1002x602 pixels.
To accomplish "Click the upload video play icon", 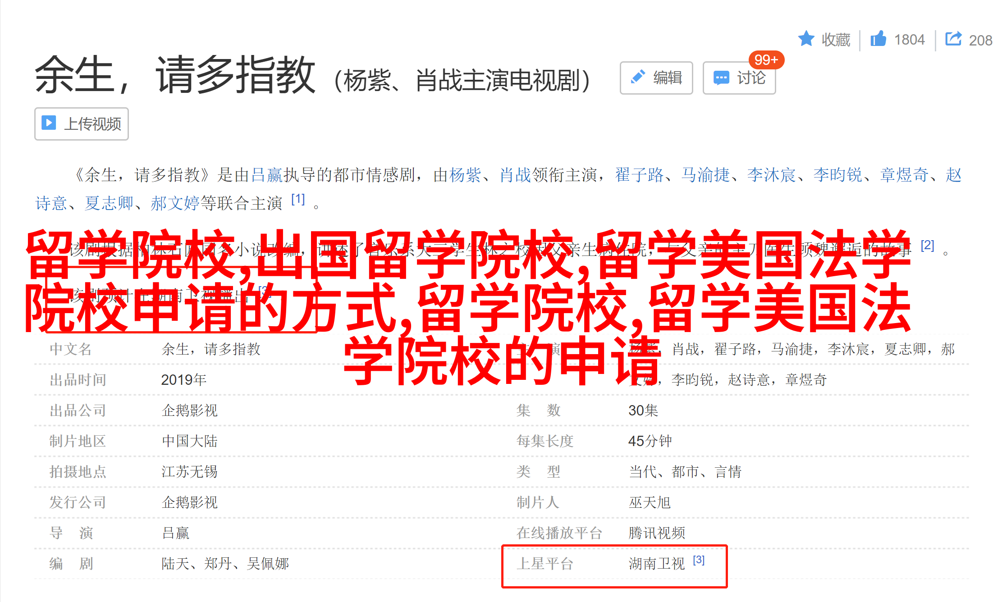I will tap(49, 123).
